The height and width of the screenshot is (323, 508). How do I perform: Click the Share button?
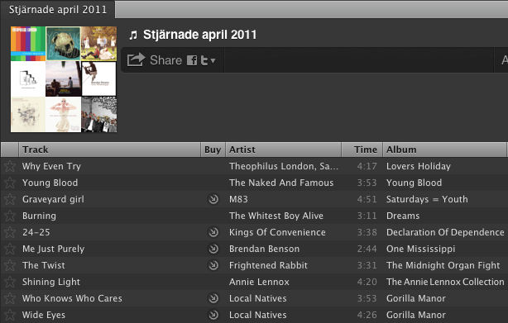(155, 60)
